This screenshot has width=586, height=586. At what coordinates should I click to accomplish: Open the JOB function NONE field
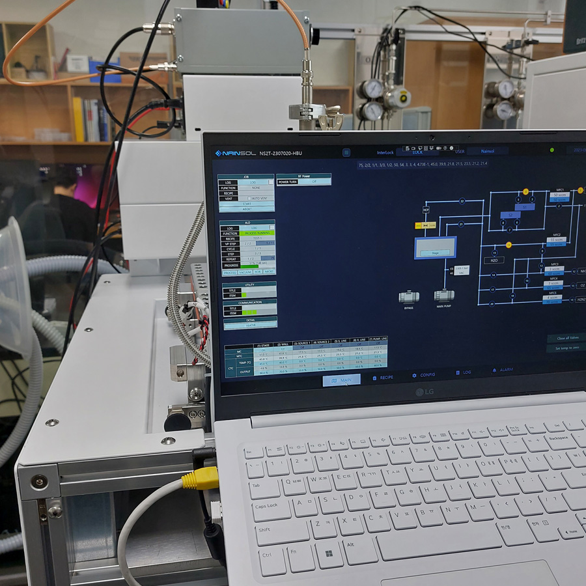click(x=255, y=188)
